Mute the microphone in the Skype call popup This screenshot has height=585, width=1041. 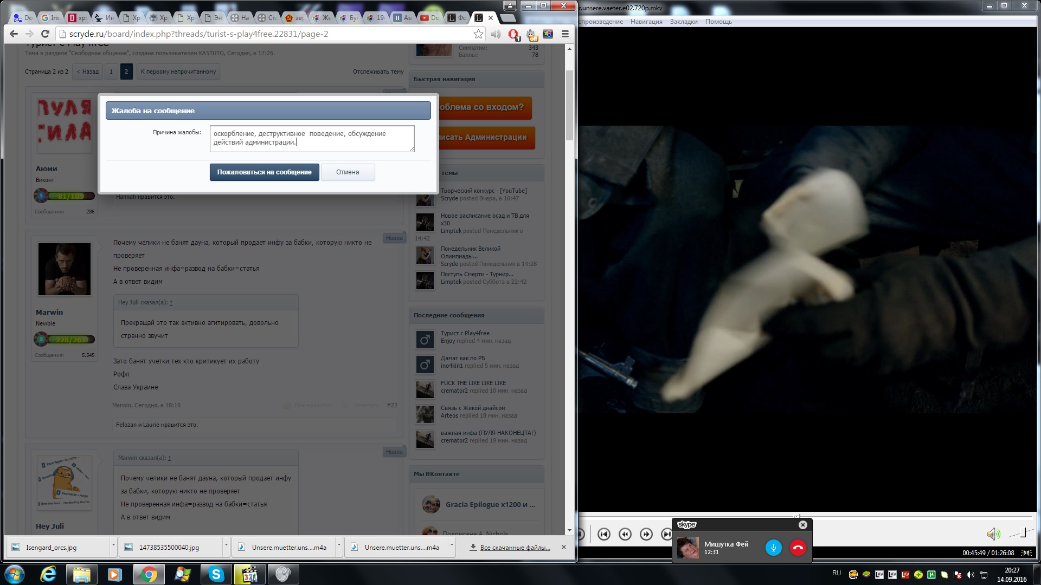pyautogui.click(x=773, y=548)
